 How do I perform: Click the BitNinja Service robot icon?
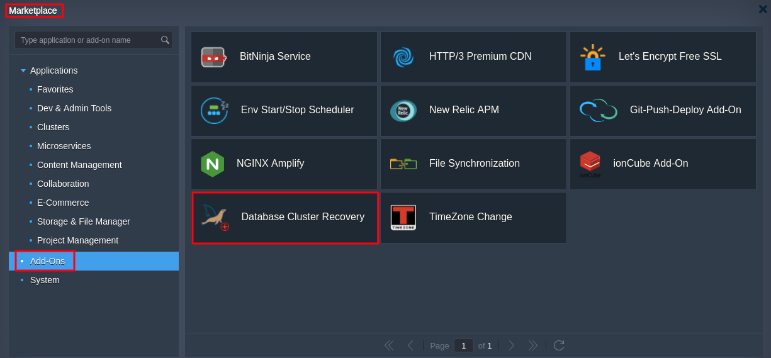(x=213, y=57)
